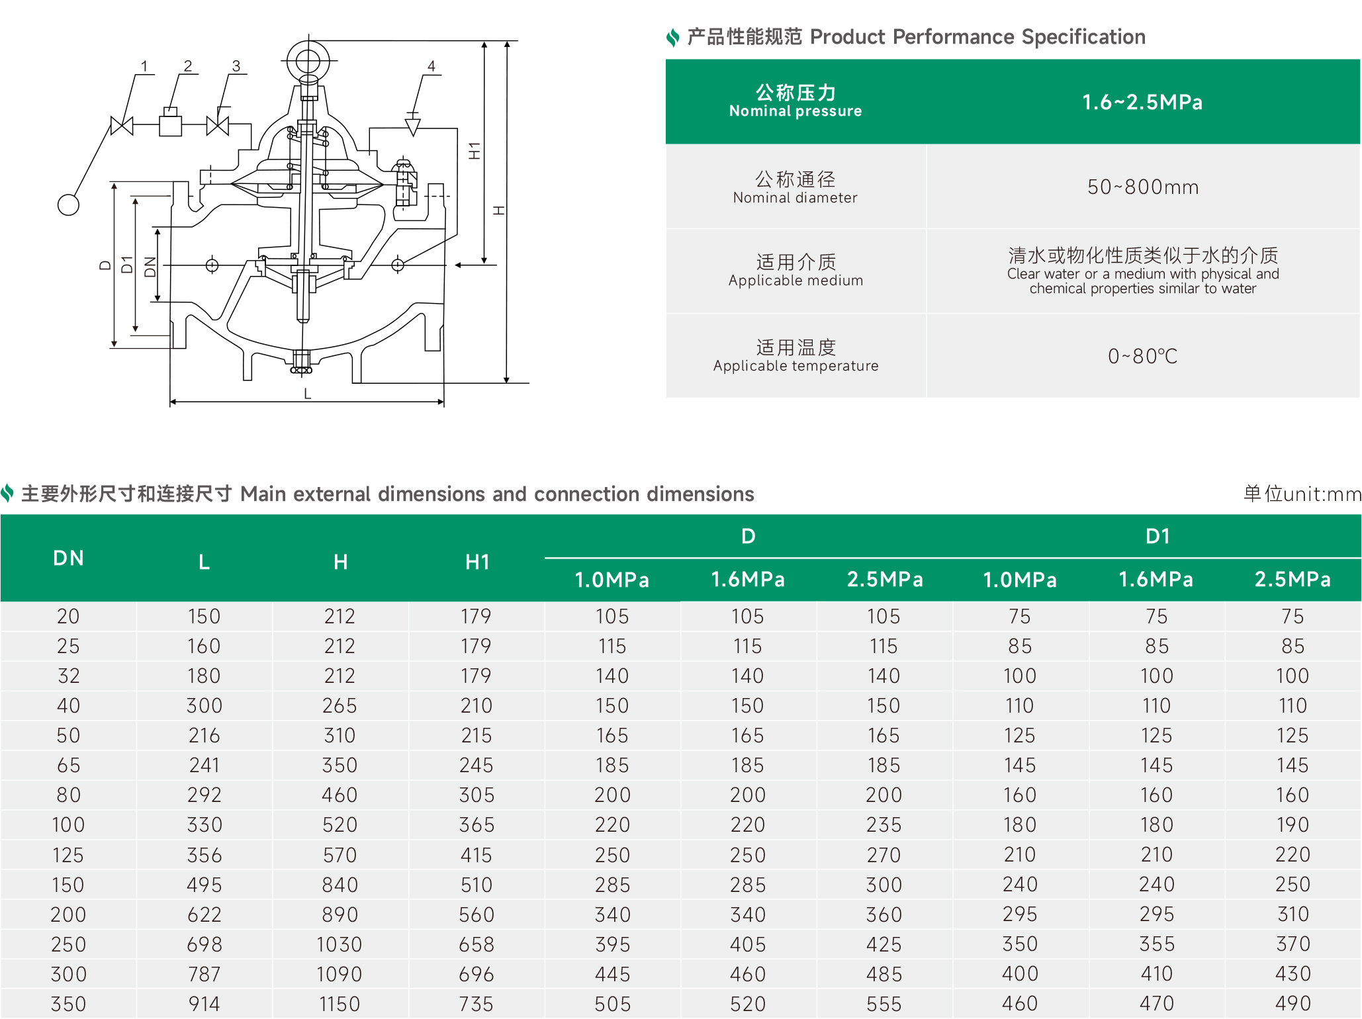Image resolution: width=1362 pixels, height=1019 pixels.
Task: Click the square filter symbol labeled 2
Action: pyautogui.click(x=170, y=124)
